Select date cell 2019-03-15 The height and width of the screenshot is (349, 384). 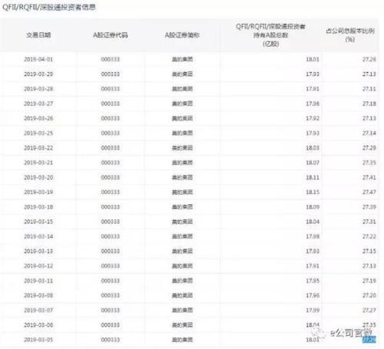point(38,222)
